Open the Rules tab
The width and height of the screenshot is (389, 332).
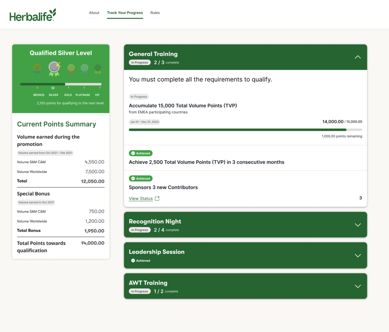click(155, 13)
